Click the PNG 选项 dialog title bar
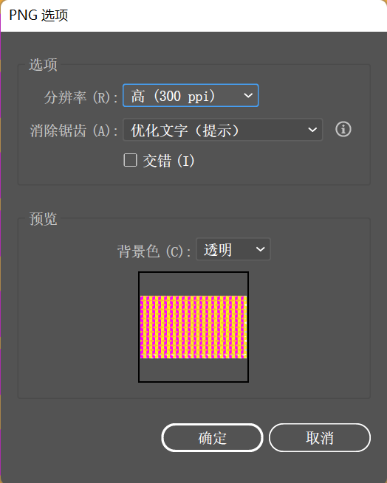Screen dimensions: 387x483 point(193,15)
